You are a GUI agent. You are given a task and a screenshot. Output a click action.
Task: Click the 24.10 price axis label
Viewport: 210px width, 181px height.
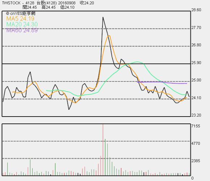point(196,98)
